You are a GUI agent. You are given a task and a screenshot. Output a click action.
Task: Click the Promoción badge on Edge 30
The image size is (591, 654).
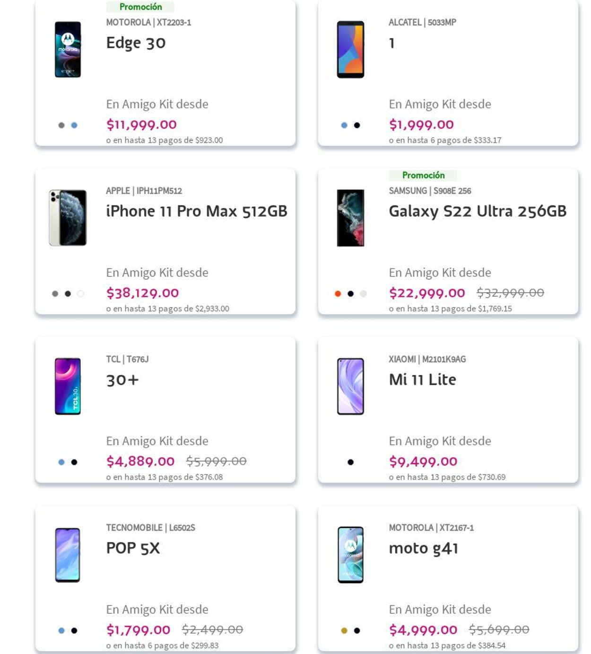(140, 7)
